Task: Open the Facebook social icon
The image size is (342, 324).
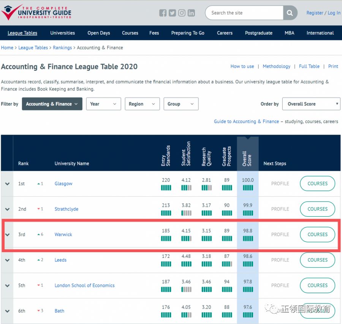Action: point(163,13)
